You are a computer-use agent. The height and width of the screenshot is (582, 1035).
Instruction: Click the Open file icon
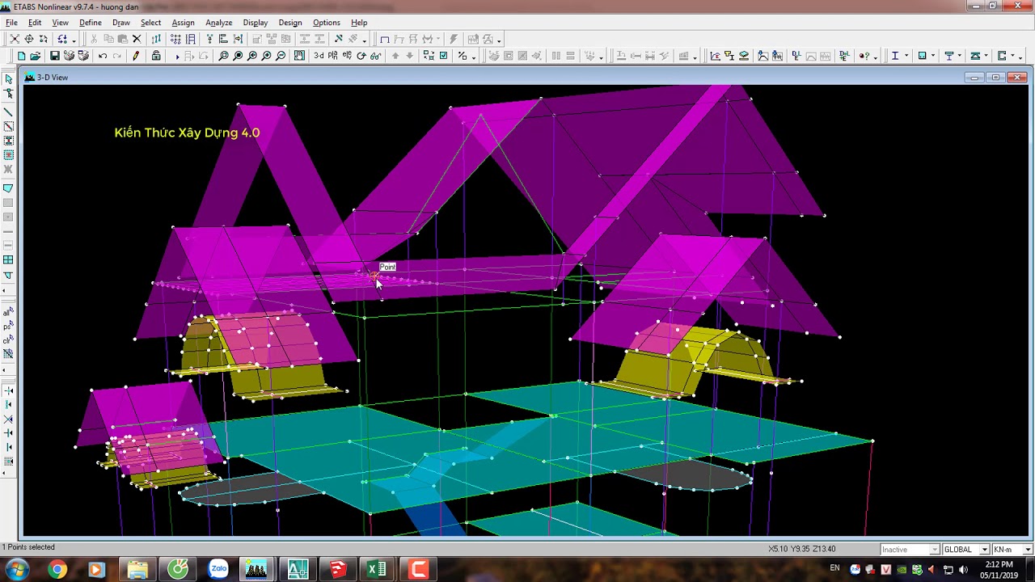coord(36,56)
